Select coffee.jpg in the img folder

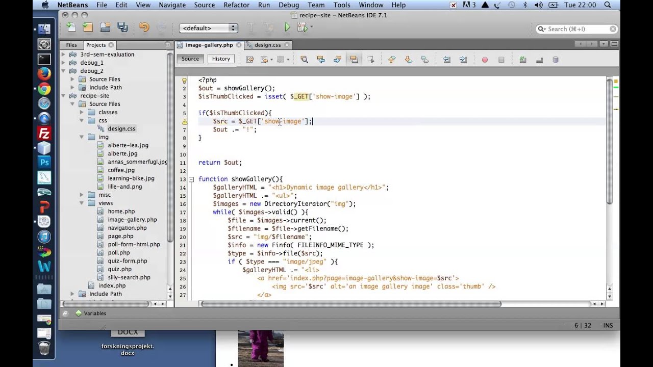(x=121, y=170)
